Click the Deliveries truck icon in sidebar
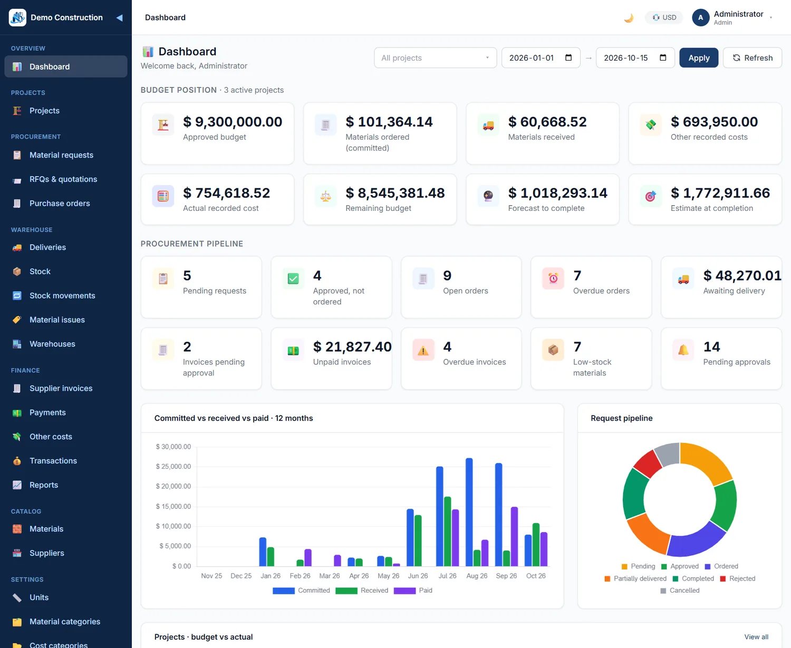The image size is (791, 648). point(17,247)
